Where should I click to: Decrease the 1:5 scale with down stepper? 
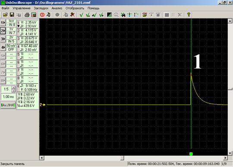[x=13, y=91]
